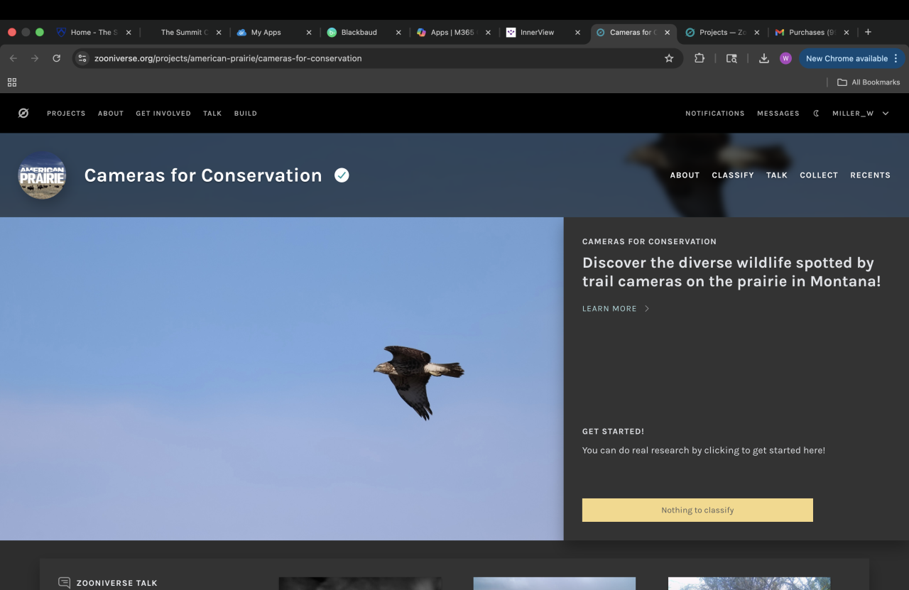The width and height of the screenshot is (909, 590).
Task: Click the 'Discover the diverse wildlife' headline
Action: tap(731, 272)
